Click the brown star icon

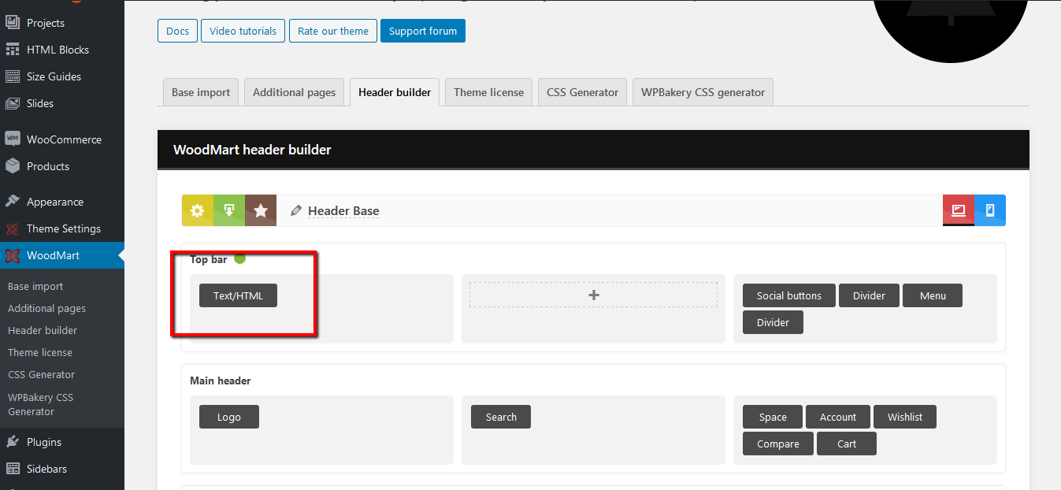[x=261, y=210]
